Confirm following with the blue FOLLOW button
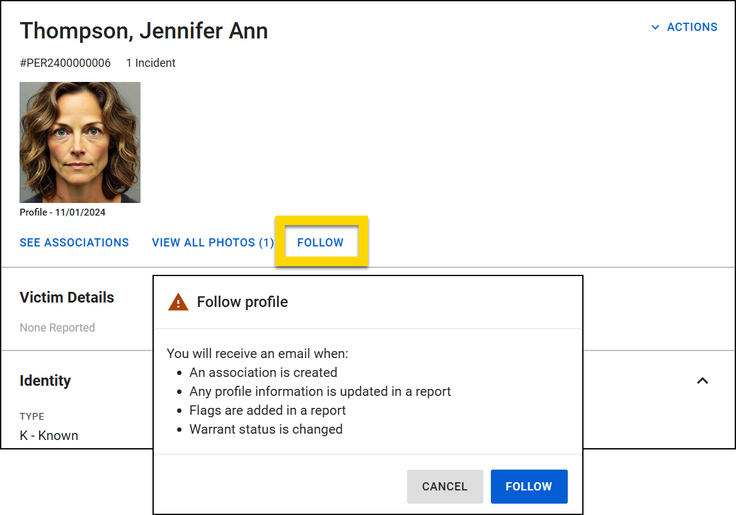This screenshot has width=736, height=515. click(529, 486)
